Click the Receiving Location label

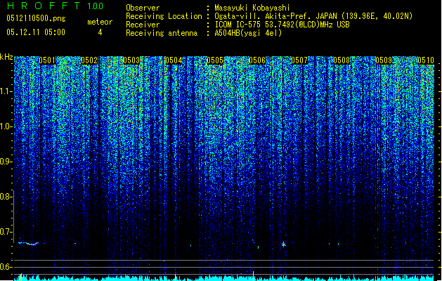[164, 16]
